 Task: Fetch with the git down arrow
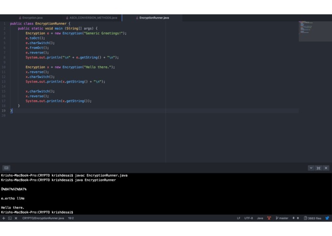point(293,218)
